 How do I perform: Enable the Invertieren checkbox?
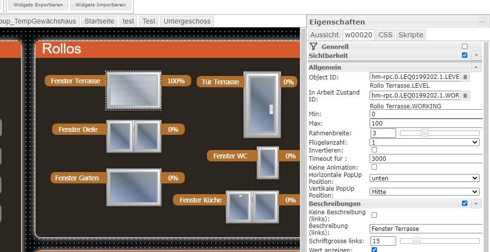coord(374,150)
